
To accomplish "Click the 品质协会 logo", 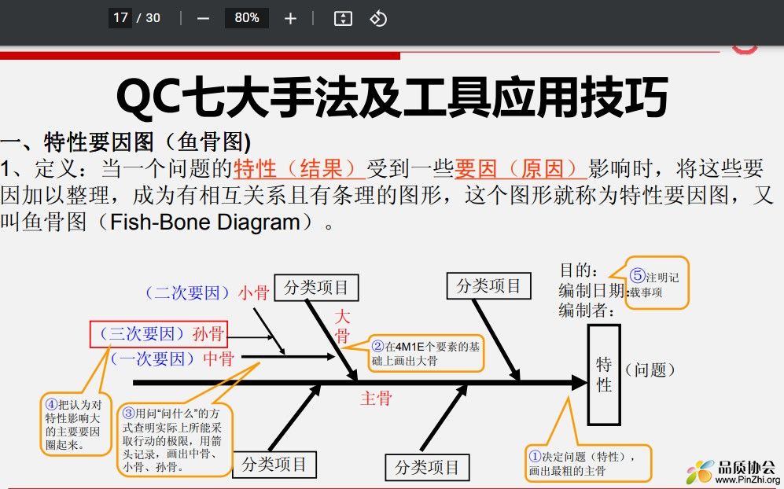I will 731,472.
